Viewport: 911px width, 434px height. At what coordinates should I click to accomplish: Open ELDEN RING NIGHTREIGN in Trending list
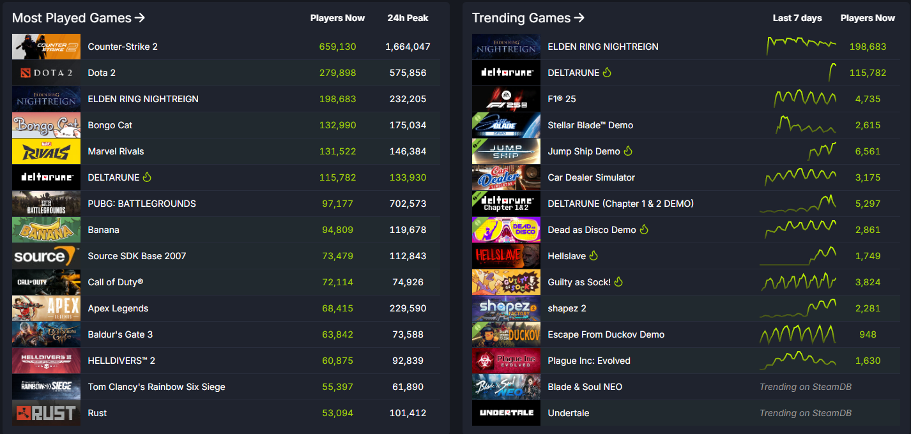pyautogui.click(x=603, y=47)
